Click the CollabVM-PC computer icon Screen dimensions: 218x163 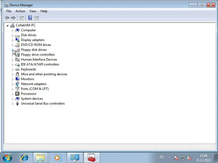(x=12, y=25)
